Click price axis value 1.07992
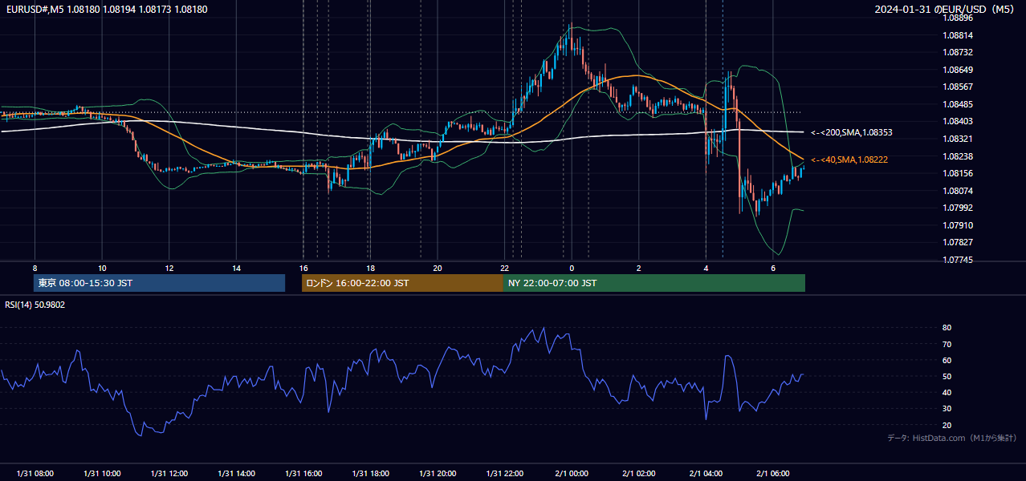The width and height of the screenshot is (1026, 481). (958, 208)
